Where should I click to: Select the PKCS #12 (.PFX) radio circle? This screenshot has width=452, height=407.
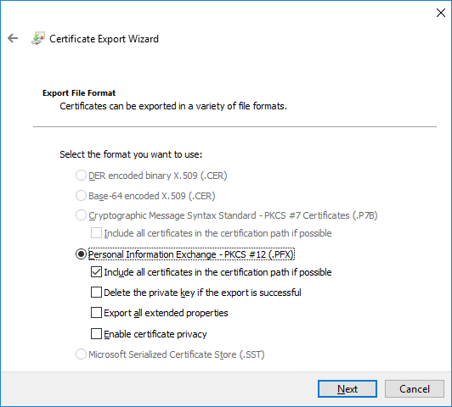coord(81,254)
